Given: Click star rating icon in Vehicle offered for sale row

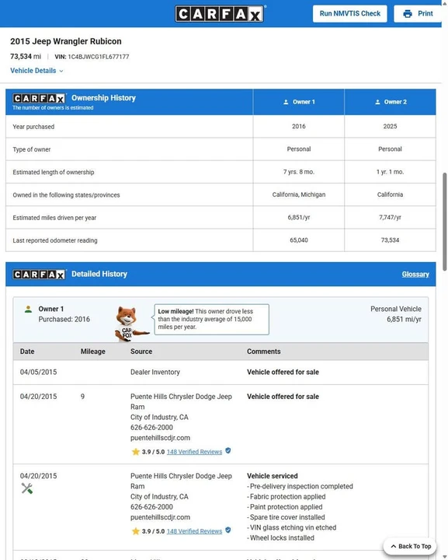Looking at the screenshot, I should [x=135, y=452].
